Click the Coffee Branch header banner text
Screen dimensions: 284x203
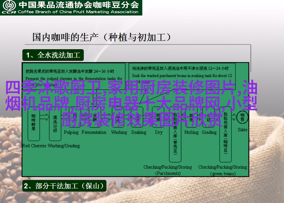(x=78, y=12)
